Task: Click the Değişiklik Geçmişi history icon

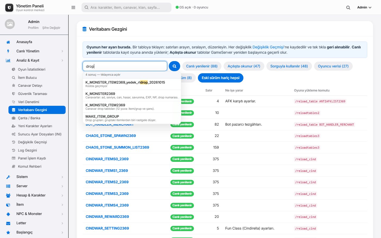Action: (13, 142)
